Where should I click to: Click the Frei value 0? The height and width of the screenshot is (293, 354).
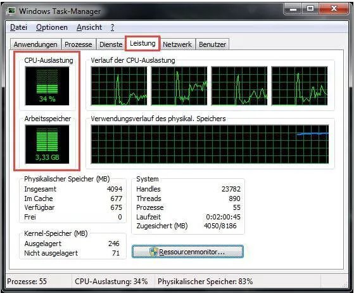pos(120,217)
